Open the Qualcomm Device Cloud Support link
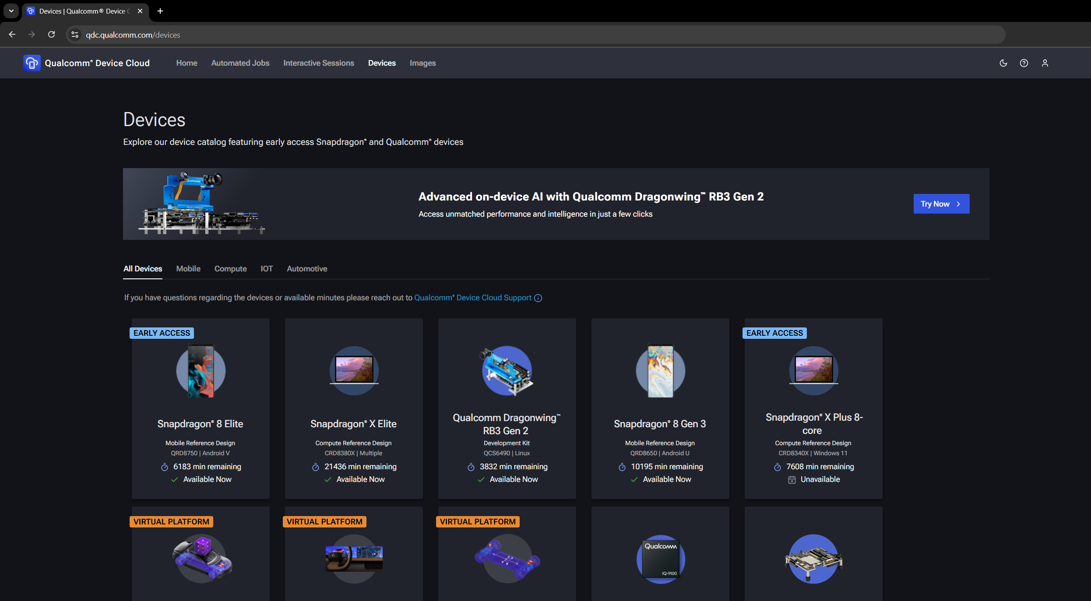Screen dimensions: 1091x601 click(x=473, y=298)
